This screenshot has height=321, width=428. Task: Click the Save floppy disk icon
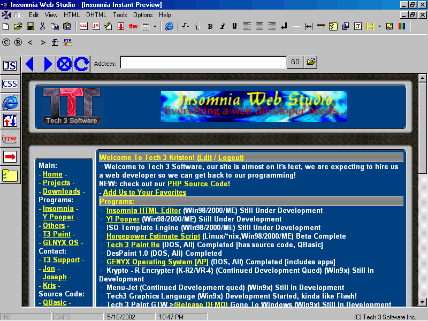(x=30, y=26)
